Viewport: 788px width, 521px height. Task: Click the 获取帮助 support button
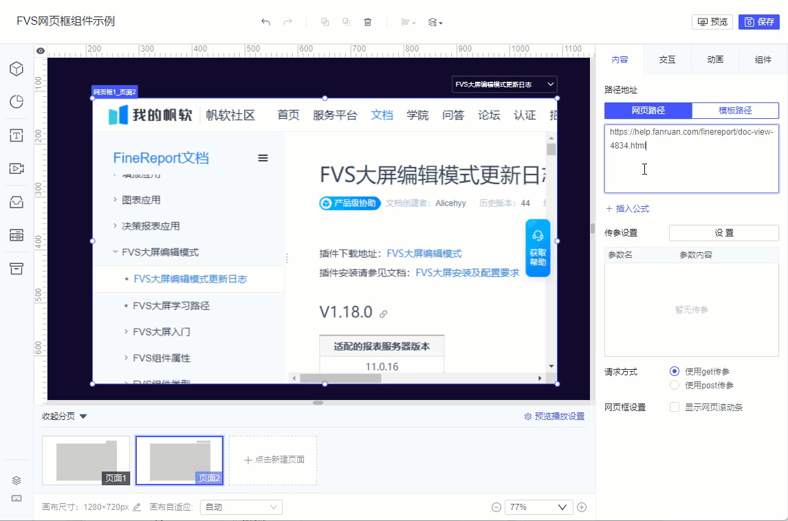(538, 247)
